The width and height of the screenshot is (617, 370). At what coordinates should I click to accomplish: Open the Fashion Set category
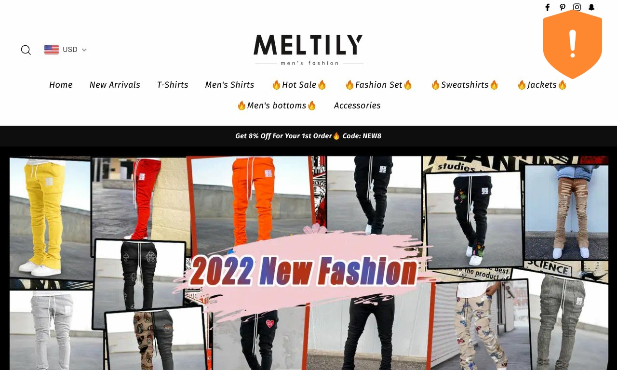point(379,85)
